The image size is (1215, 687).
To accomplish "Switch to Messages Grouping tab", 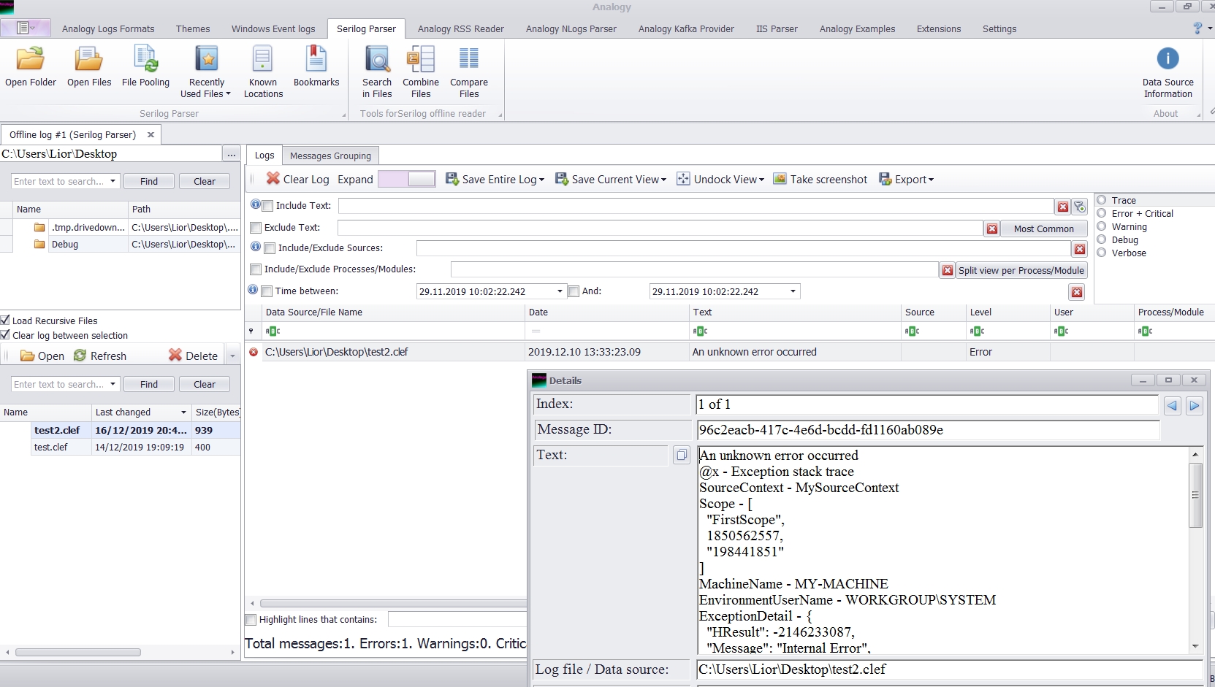I will pos(330,156).
